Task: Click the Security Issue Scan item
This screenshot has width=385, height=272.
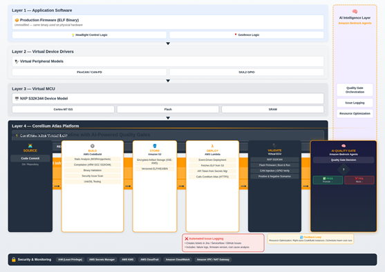Action: 93,176
